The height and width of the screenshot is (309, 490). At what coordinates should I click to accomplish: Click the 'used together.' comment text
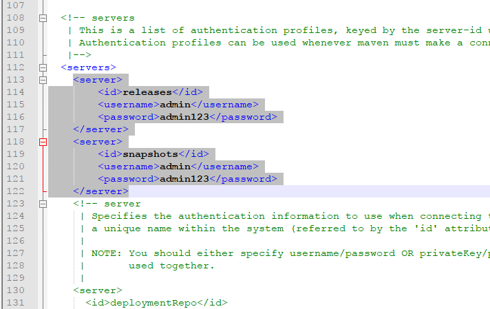pyautogui.click(x=171, y=266)
